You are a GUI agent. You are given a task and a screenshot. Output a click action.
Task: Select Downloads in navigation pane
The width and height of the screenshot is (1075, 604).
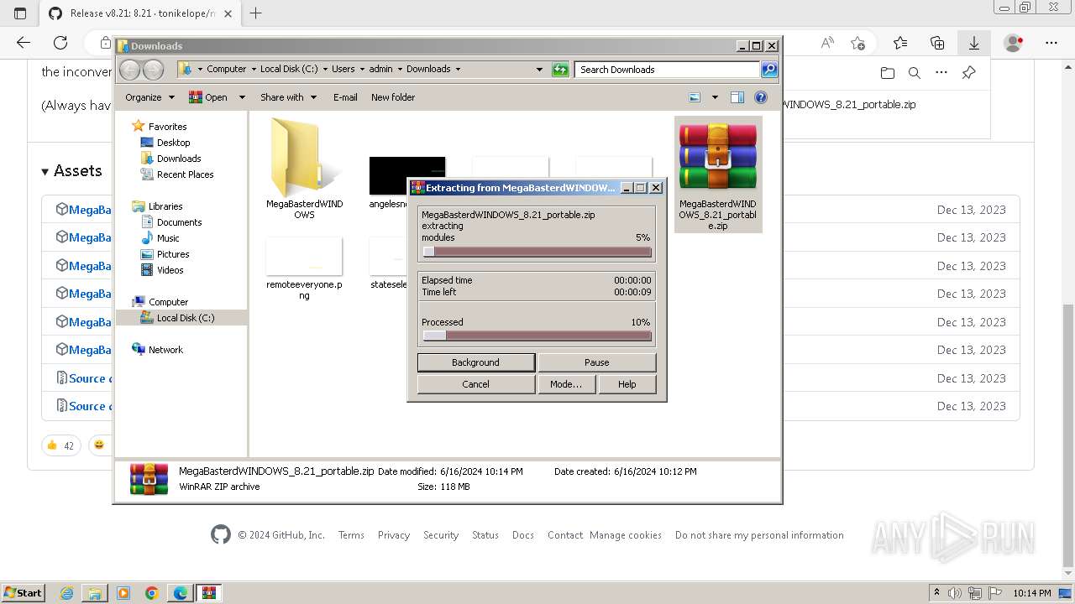tap(179, 159)
